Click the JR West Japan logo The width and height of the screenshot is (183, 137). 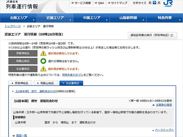click(x=168, y=4)
